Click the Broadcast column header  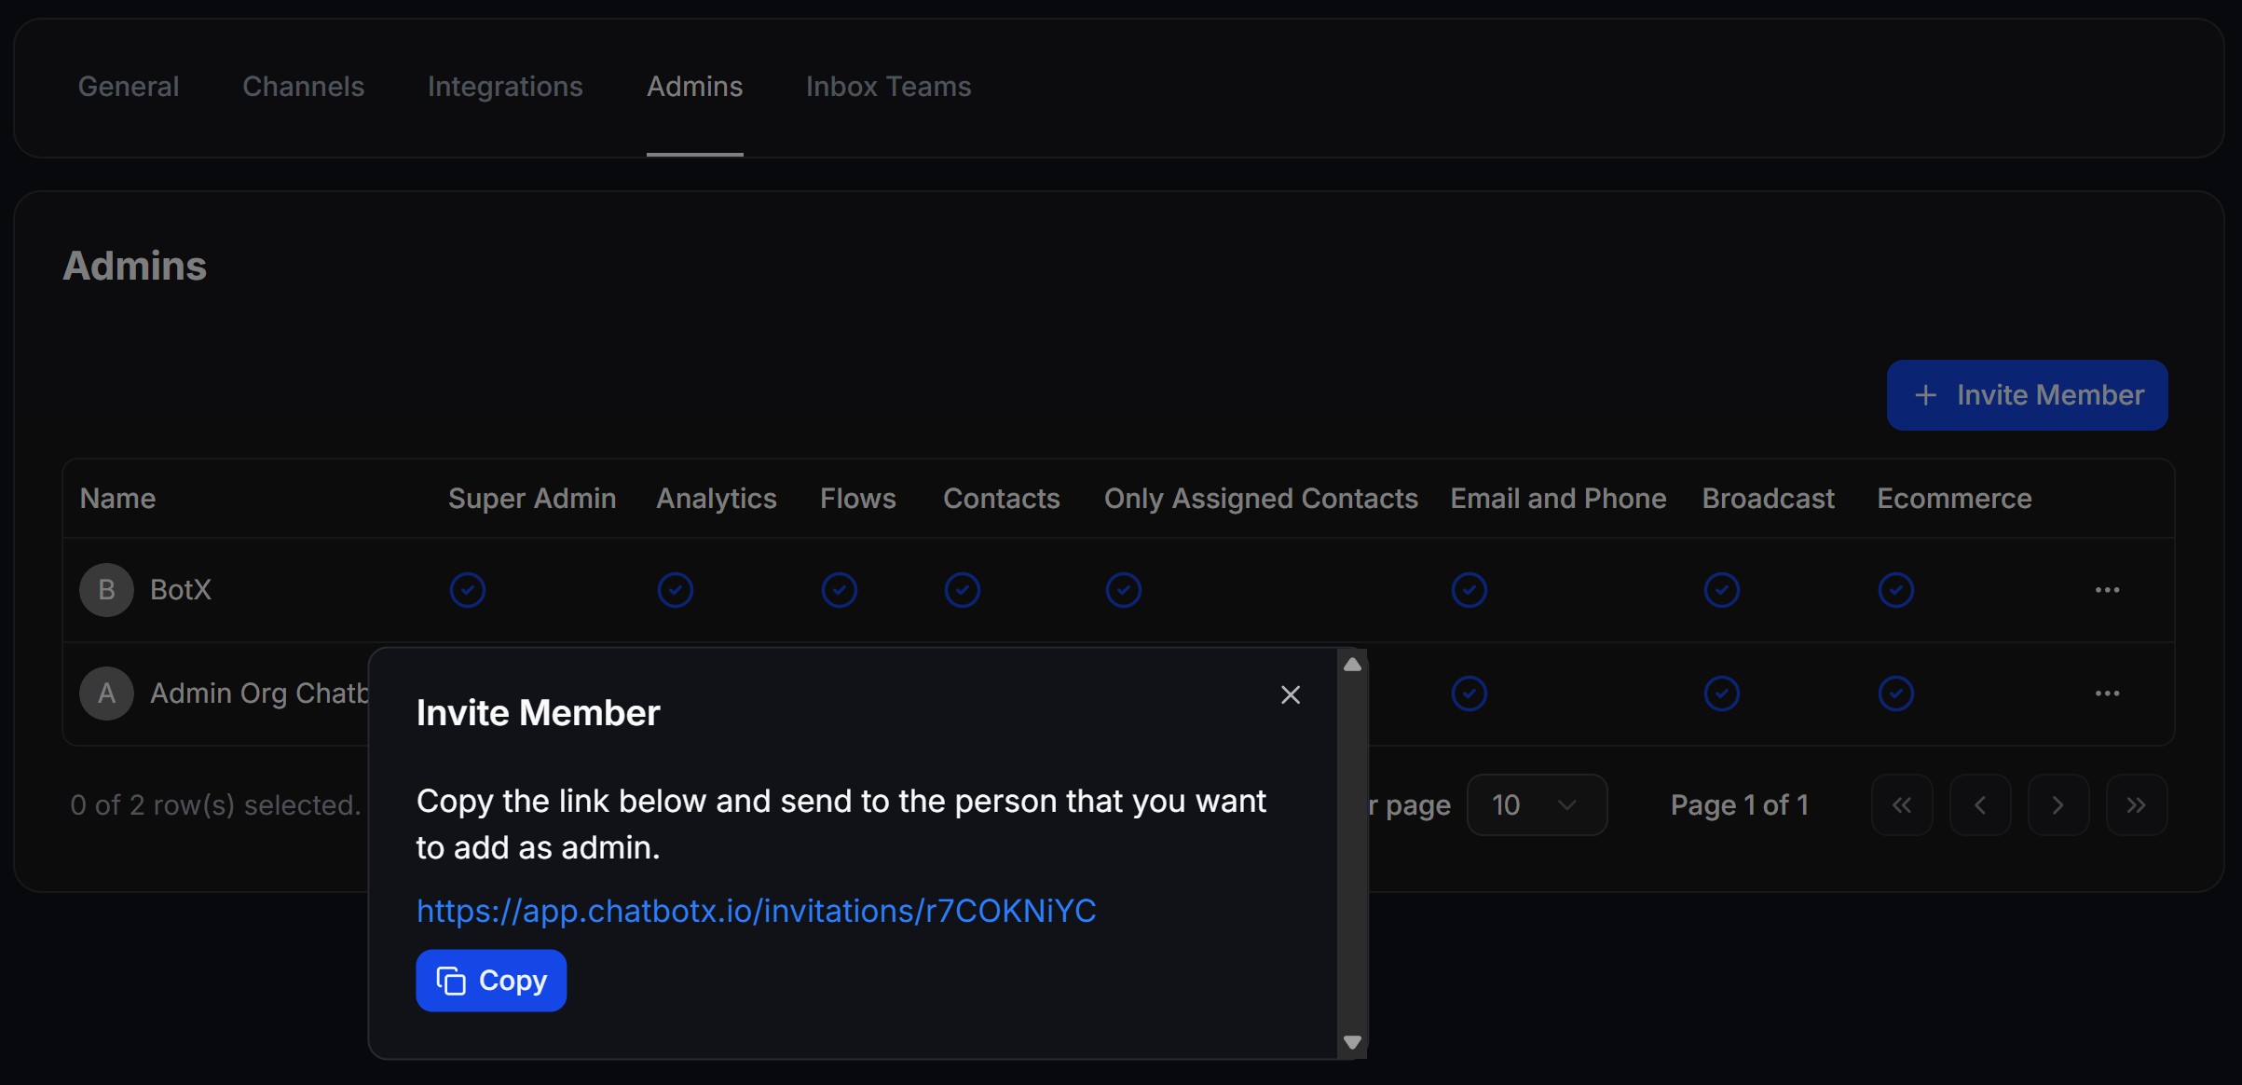coord(1768,499)
